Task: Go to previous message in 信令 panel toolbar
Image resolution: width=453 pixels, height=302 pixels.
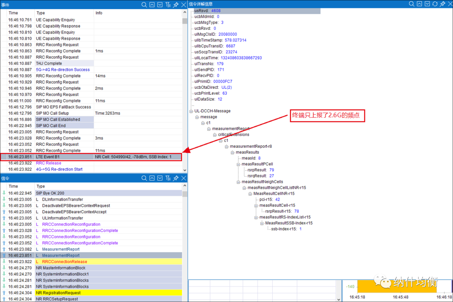Action: click(x=152, y=178)
